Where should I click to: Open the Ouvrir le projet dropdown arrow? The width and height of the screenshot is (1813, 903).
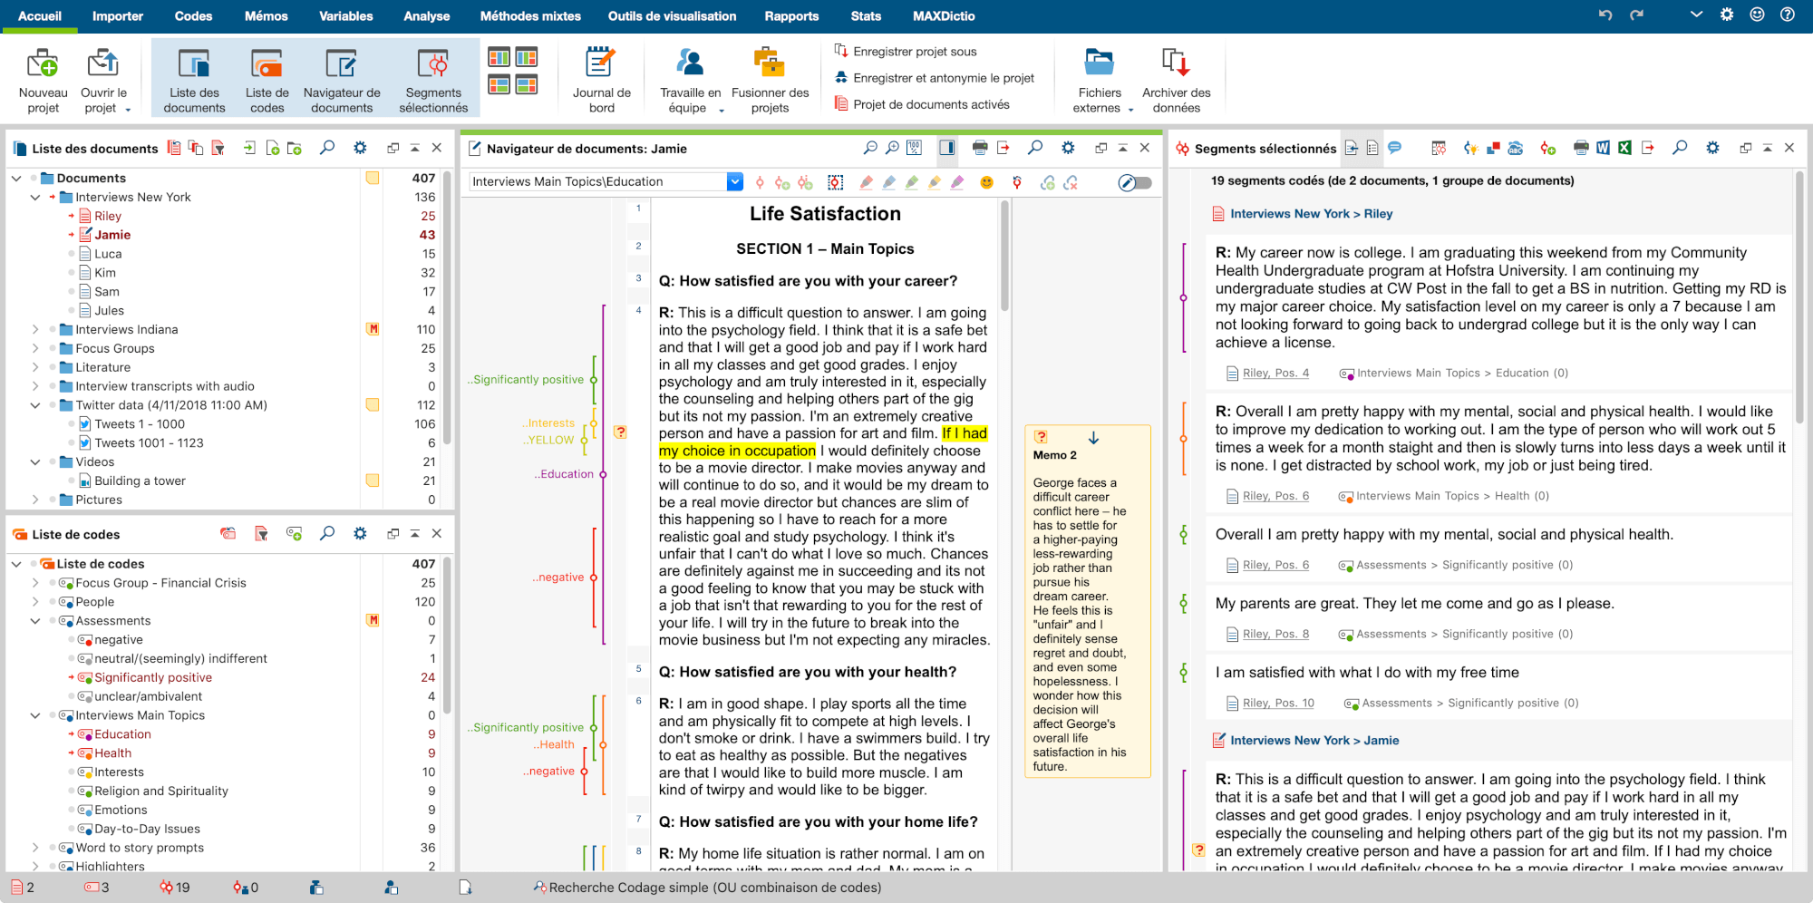point(128,110)
